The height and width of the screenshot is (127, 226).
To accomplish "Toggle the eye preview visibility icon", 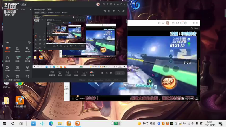I will pos(107,73).
